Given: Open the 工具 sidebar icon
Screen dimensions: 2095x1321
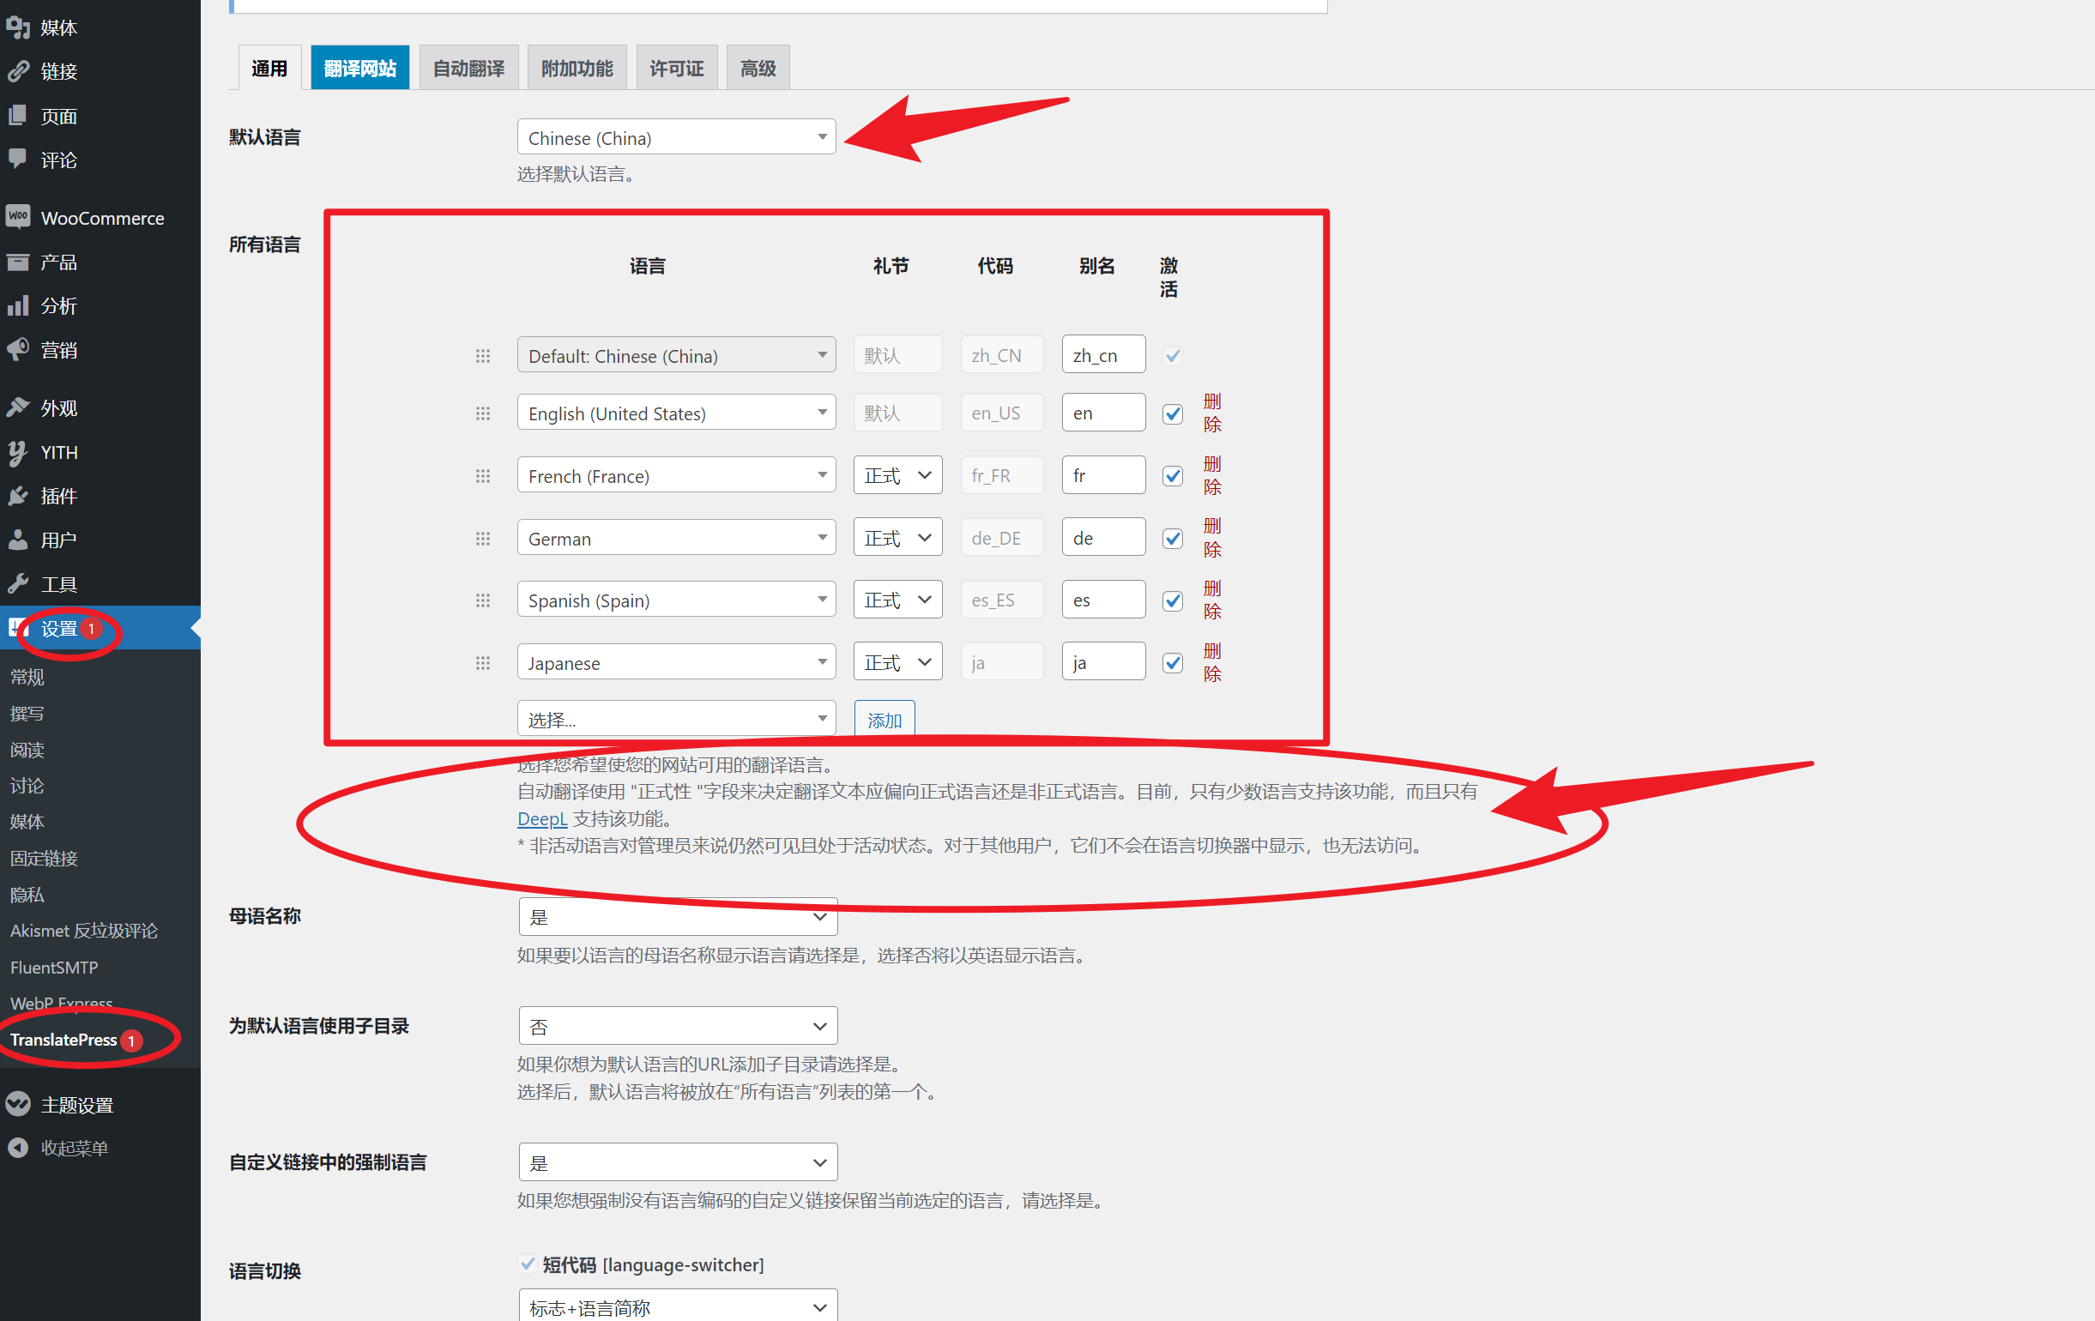Looking at the screenshot, I should (x=18, y=582).
